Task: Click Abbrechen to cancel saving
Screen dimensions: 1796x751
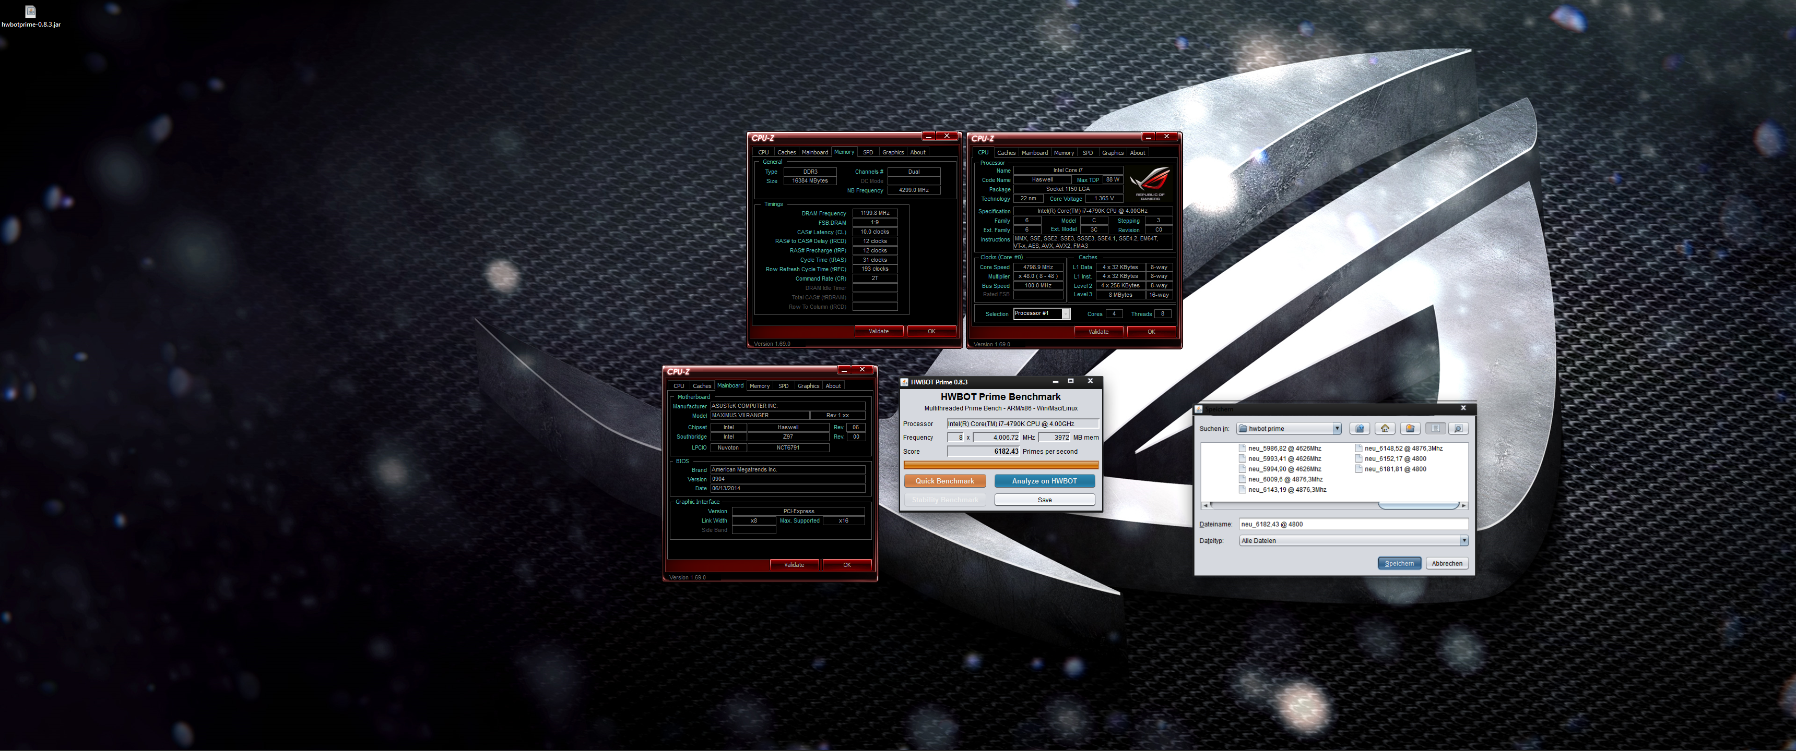Action: (x=1447, y=564)
